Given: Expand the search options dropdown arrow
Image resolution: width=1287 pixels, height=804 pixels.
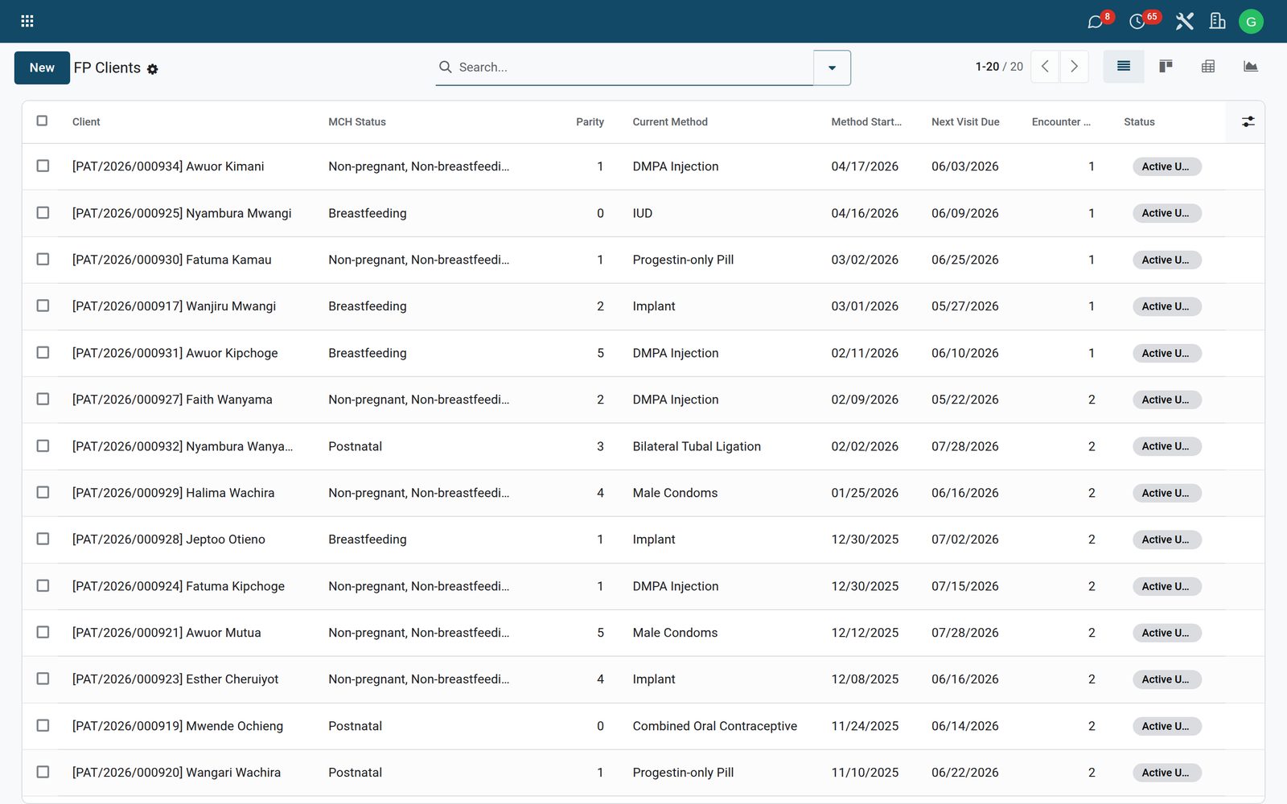Looking at the screenshot, I should tap(832, 68).
